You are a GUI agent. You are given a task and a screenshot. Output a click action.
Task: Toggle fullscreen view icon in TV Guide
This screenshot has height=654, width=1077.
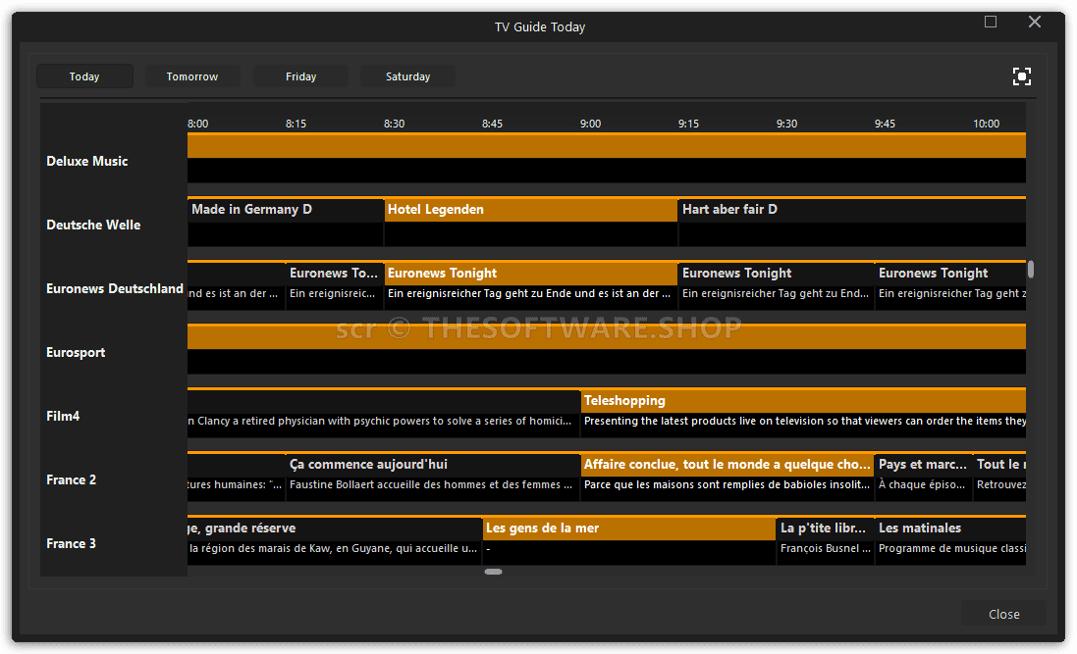point(1021,76)
